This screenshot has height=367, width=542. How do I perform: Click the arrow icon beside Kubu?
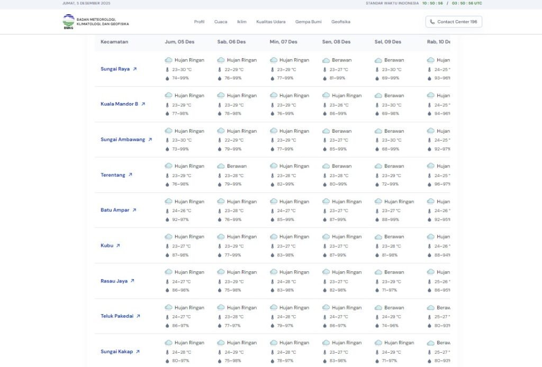(118, 245)
